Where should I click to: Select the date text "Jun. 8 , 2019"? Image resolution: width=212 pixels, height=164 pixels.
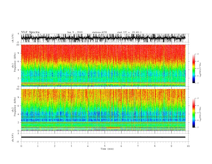[x=75, y=32]
